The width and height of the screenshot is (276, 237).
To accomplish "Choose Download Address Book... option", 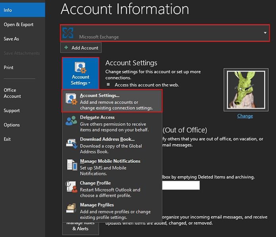I will (x=112, y=145).
